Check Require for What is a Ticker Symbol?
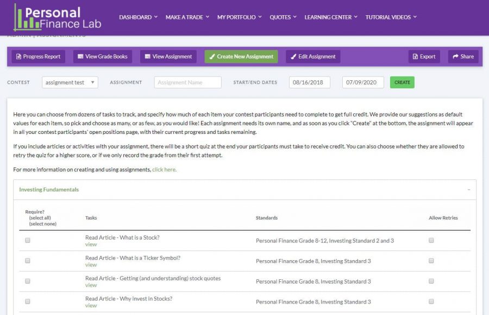The image size is (489, 315). (x=27, y=261)
